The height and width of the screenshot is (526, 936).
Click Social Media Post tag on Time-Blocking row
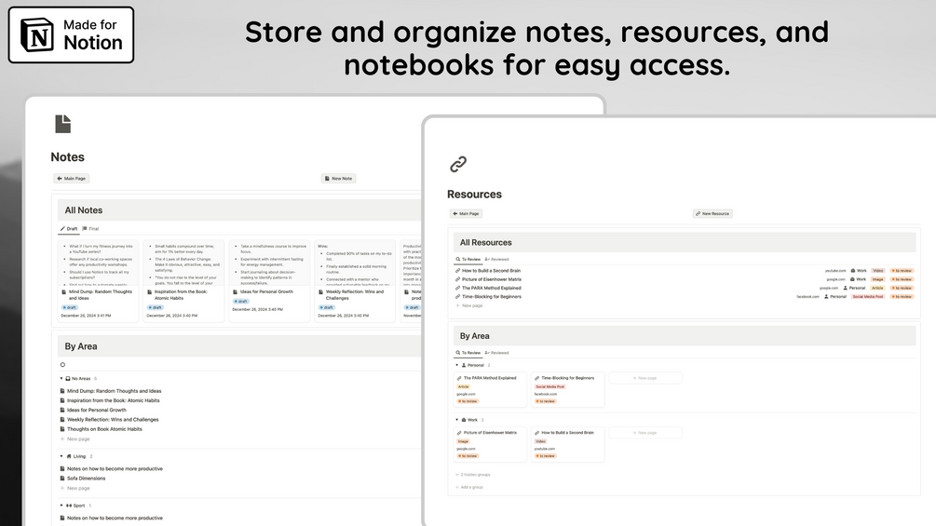click(868, 296)
